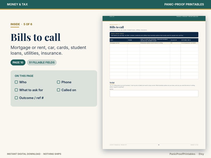Click the Bills to call title in the worksheet preview
The width and height of the screenshot is (211, 158).
click(117, 27)
